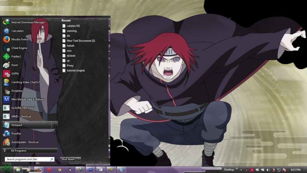The width and height of the screenshot is (307, 173).
Task: Click the character avatar tray icon
Action: coord(247,170)
